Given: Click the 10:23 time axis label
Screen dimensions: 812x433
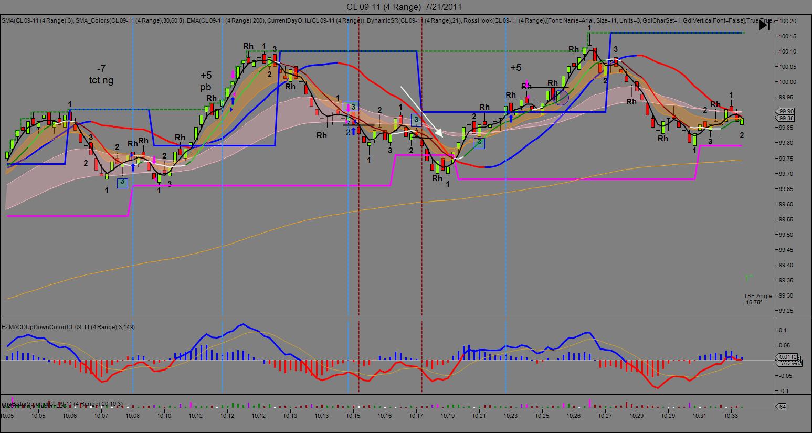Looking at the screenshot, I should 511,416.
